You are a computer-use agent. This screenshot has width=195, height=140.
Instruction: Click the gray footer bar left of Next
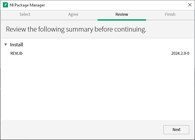pos(80,129)
